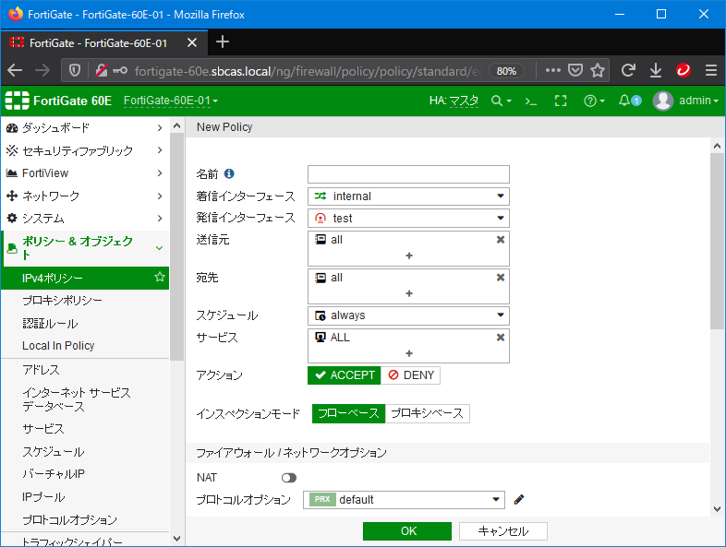Open the Firefox hamburger menu
This screenshot has width=726, height=547.
(x=711, y=71)
